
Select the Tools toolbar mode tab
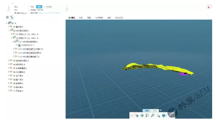155,110
